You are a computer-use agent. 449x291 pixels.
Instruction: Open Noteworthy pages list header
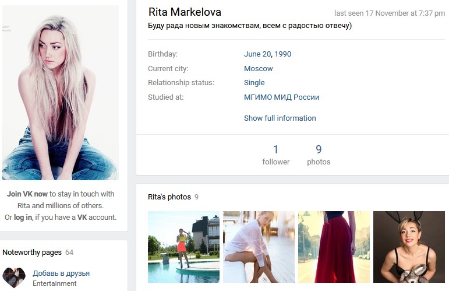pyautogui.click(x=32, y=253)
